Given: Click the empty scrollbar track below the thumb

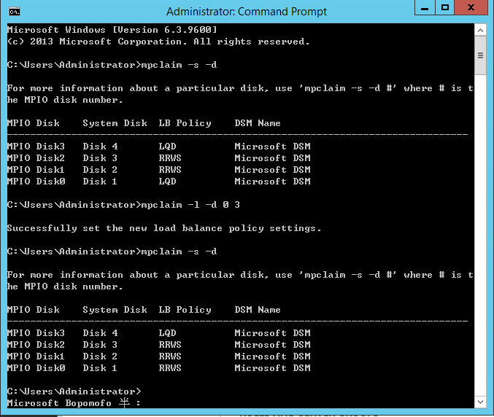Looking at the screenshot, I should click(480, 235).
